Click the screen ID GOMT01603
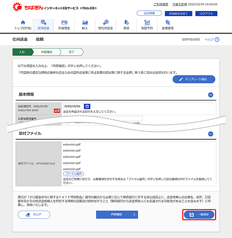The width and height of the screenshot is (232, 238). 191,39
